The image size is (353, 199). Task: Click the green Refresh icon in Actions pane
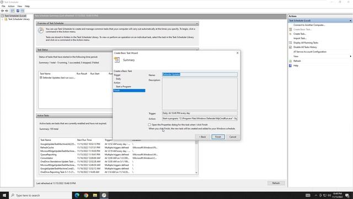291,61
